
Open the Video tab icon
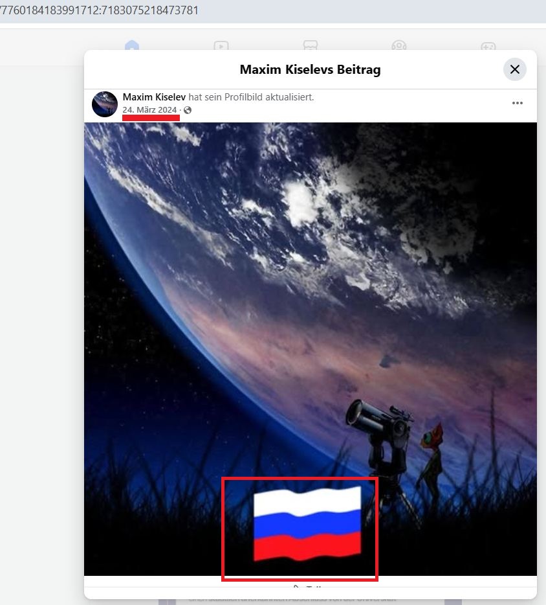[x=221, y=45]
